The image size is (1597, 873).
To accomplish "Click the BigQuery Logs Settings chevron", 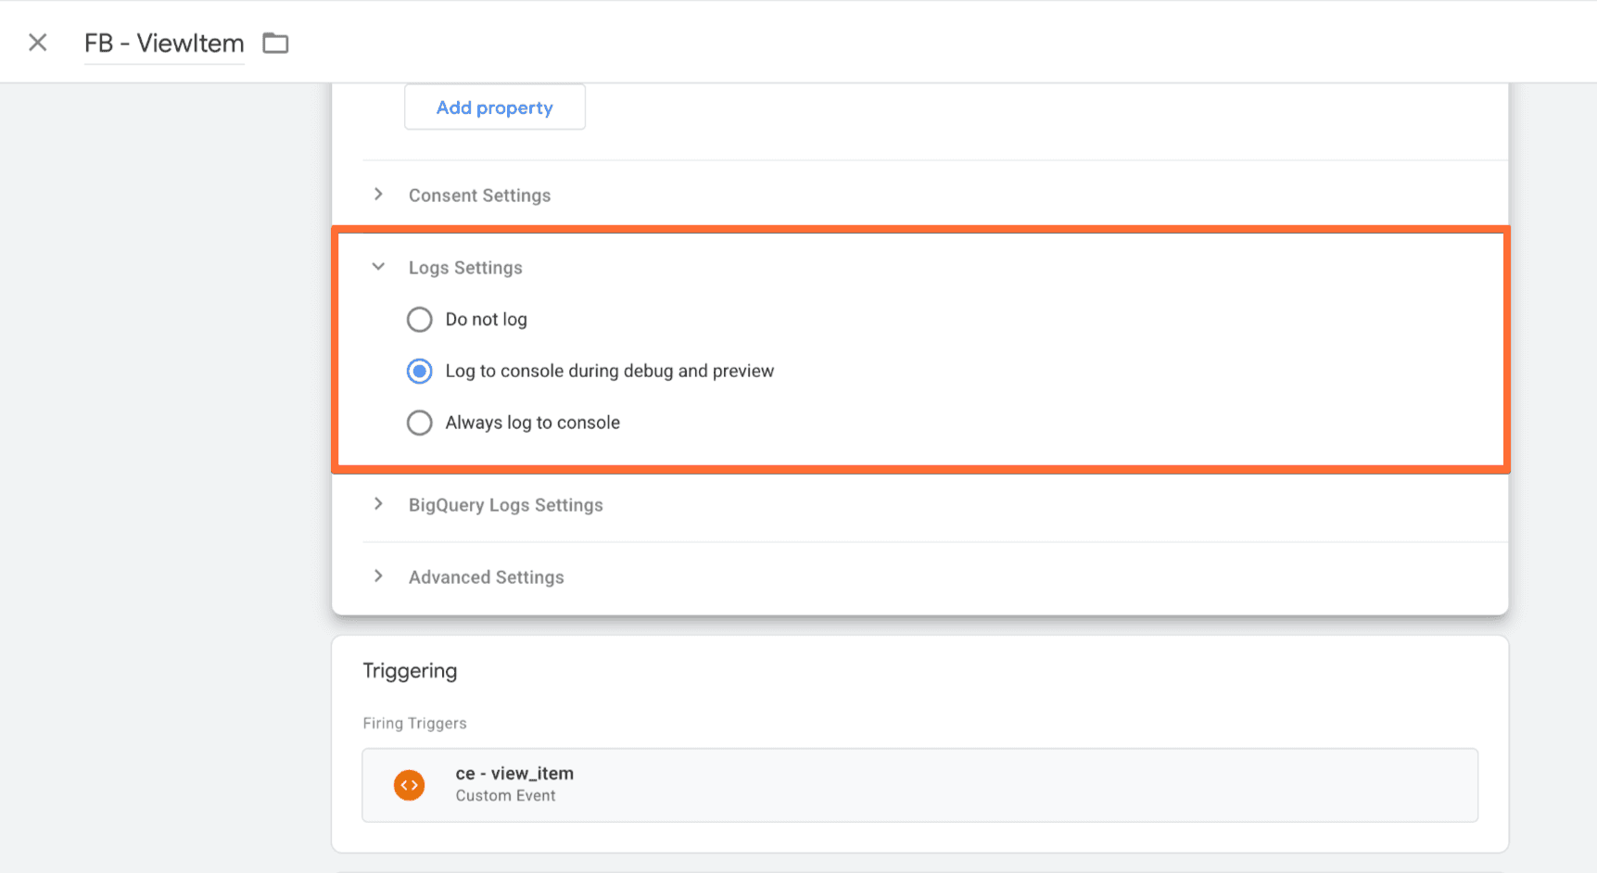I will pyautogui.click(x=378, y=503).
